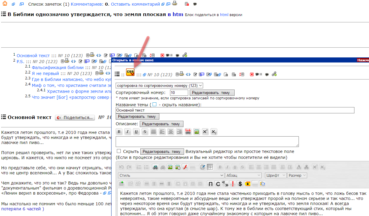
Task: Insert Flash object icon in visual editor
Action: point(185,167)
